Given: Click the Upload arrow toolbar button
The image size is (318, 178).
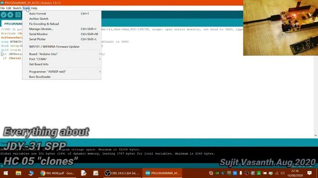Looking at the screenshot, I should (10, 15).
